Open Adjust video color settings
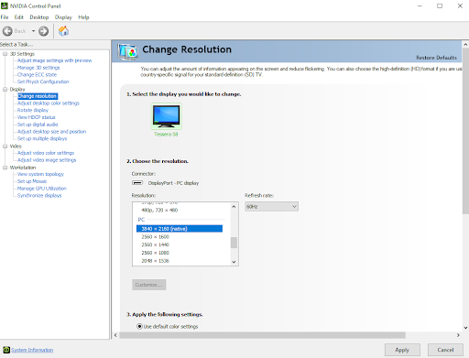The height and width of the screenshot is (358, 469). (x=46, y=153)
